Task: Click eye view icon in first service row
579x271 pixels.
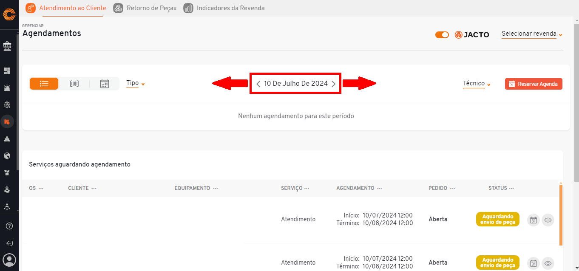Action: (548, 220)
